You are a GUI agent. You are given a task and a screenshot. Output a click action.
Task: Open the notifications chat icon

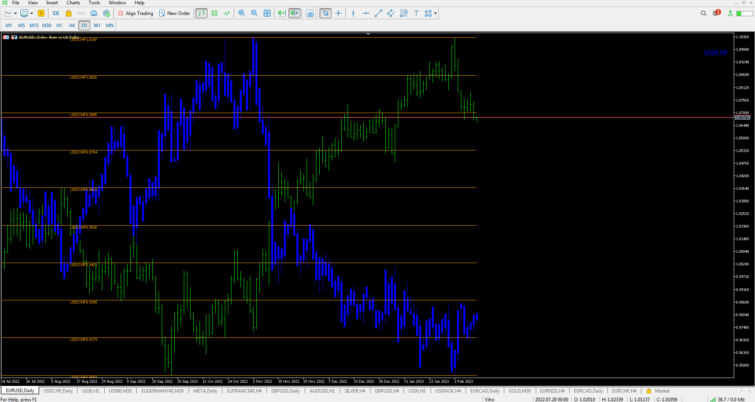pos(716,13)
